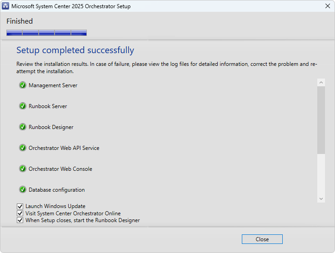Select the Runbook Server result text
335x253 pixels.
48,106
